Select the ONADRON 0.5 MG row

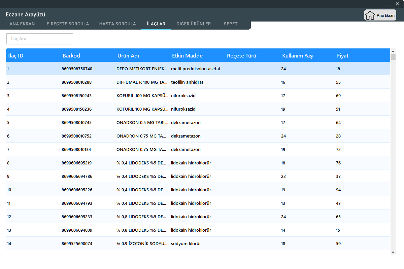pyautogui.click(x=141, y=123)
